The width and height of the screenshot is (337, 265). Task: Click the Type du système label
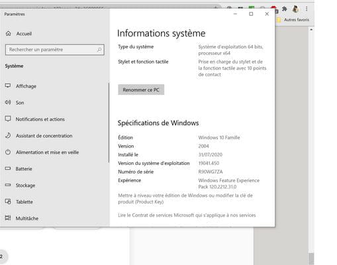[136, 47]
